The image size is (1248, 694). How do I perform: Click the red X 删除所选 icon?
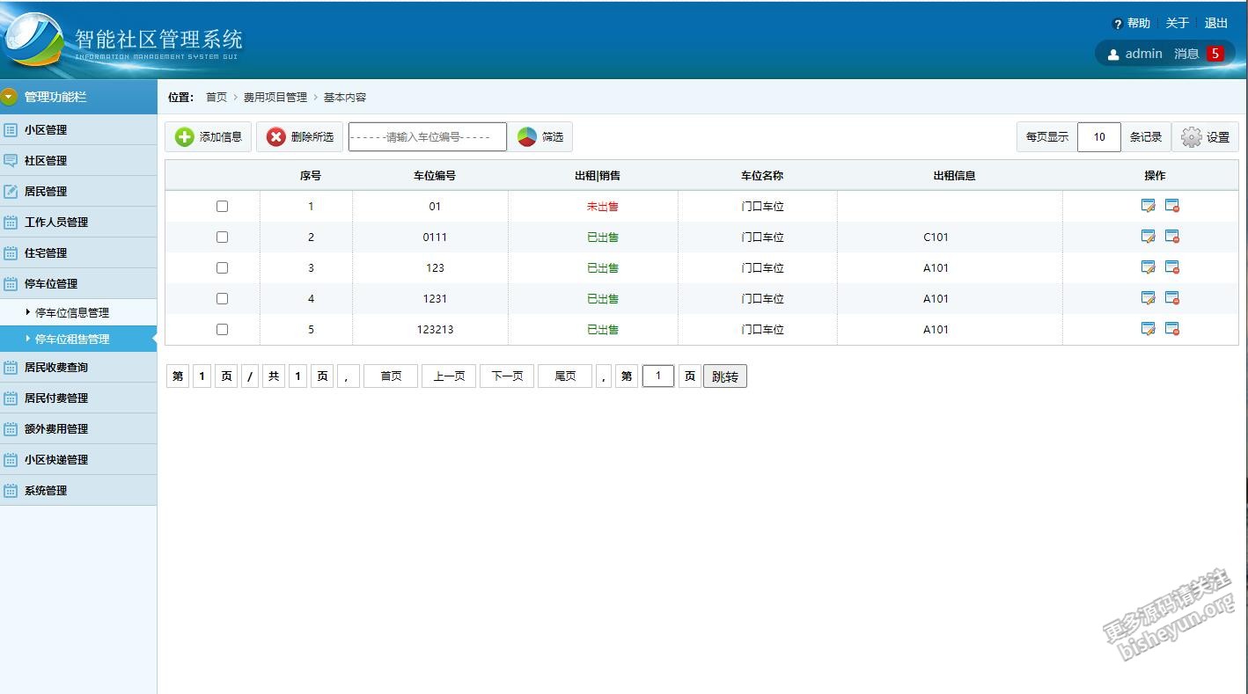276,137
